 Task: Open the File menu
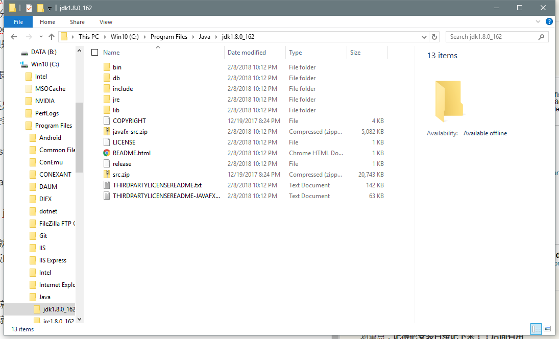(18, 22)
